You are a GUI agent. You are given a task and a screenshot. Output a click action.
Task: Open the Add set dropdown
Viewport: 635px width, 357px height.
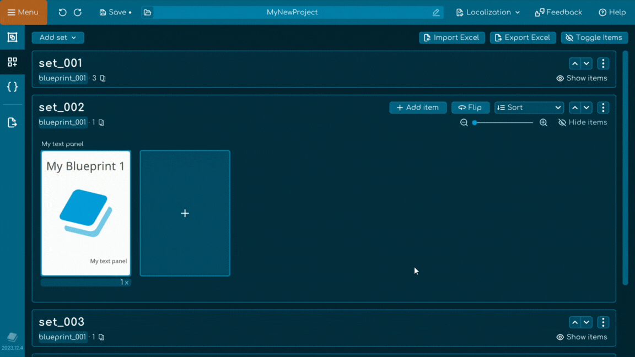point(57,37)
